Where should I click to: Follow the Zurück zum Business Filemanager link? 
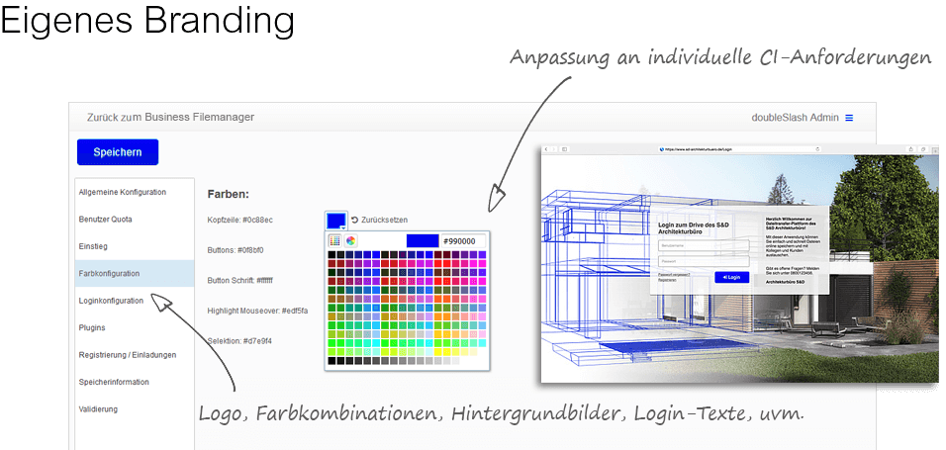point(171,117)
